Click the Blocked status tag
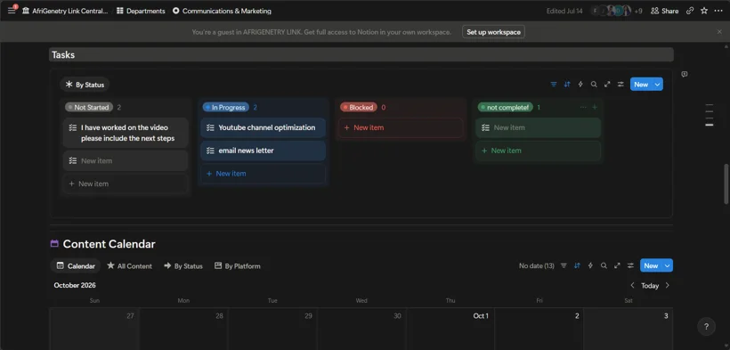Image resolution: width=730 pixels, height=350 pixels. coord(359,107)
